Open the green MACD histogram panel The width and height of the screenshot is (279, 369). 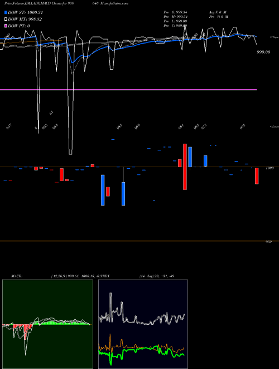[x=47, y=324]
